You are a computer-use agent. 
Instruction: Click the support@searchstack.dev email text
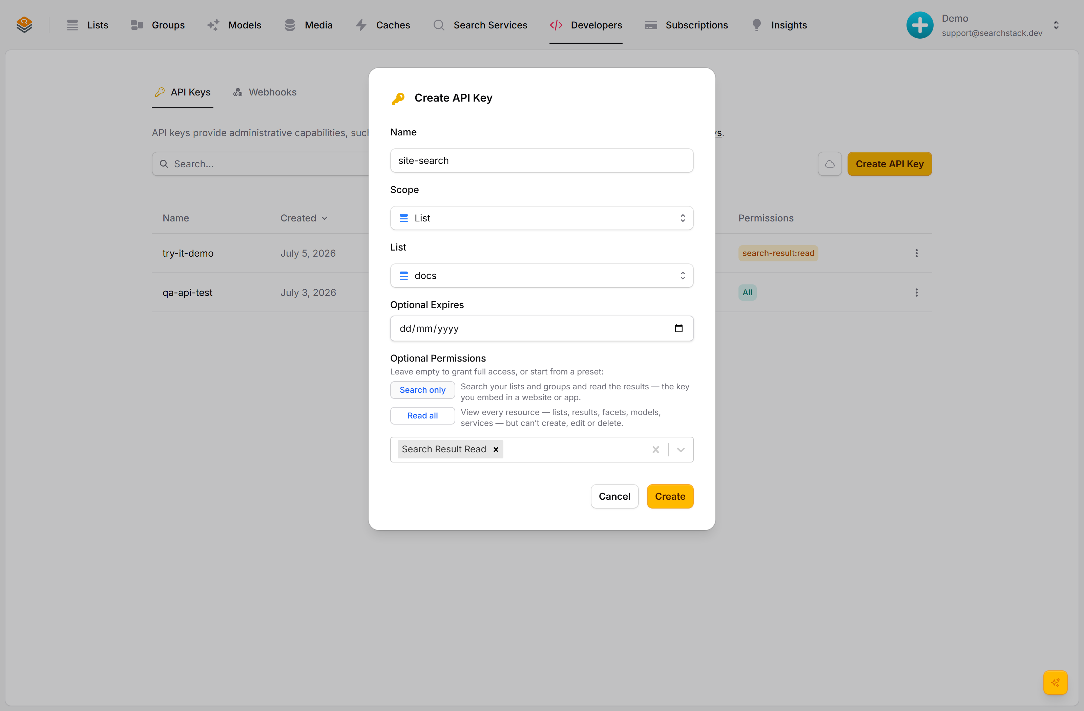point(992,33)
